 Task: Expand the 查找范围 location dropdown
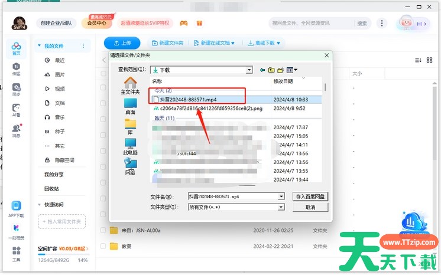click(249, 70)
